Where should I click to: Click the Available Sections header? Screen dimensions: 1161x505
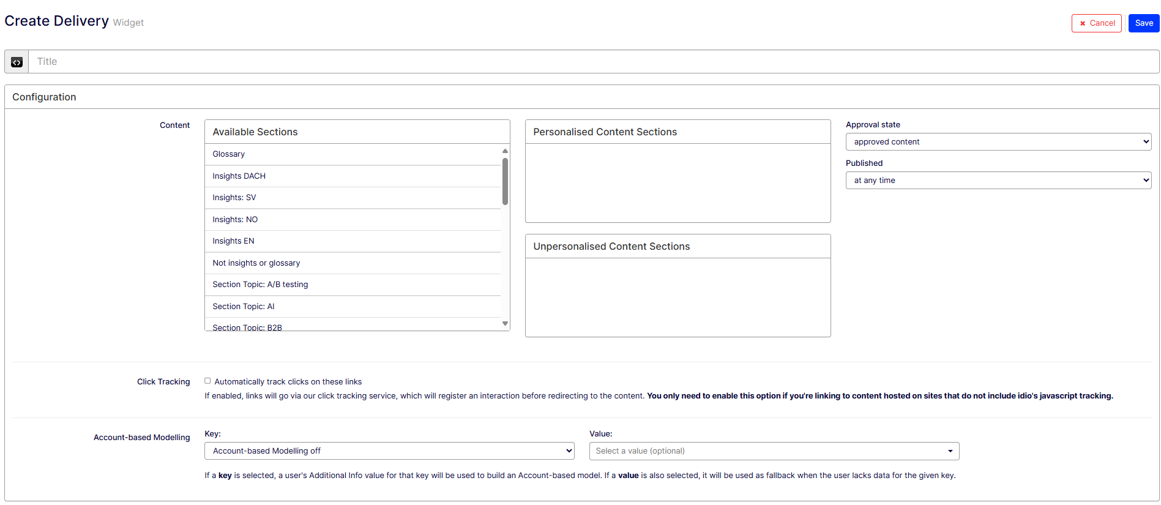pyautogui.click(x=357, y=132)
